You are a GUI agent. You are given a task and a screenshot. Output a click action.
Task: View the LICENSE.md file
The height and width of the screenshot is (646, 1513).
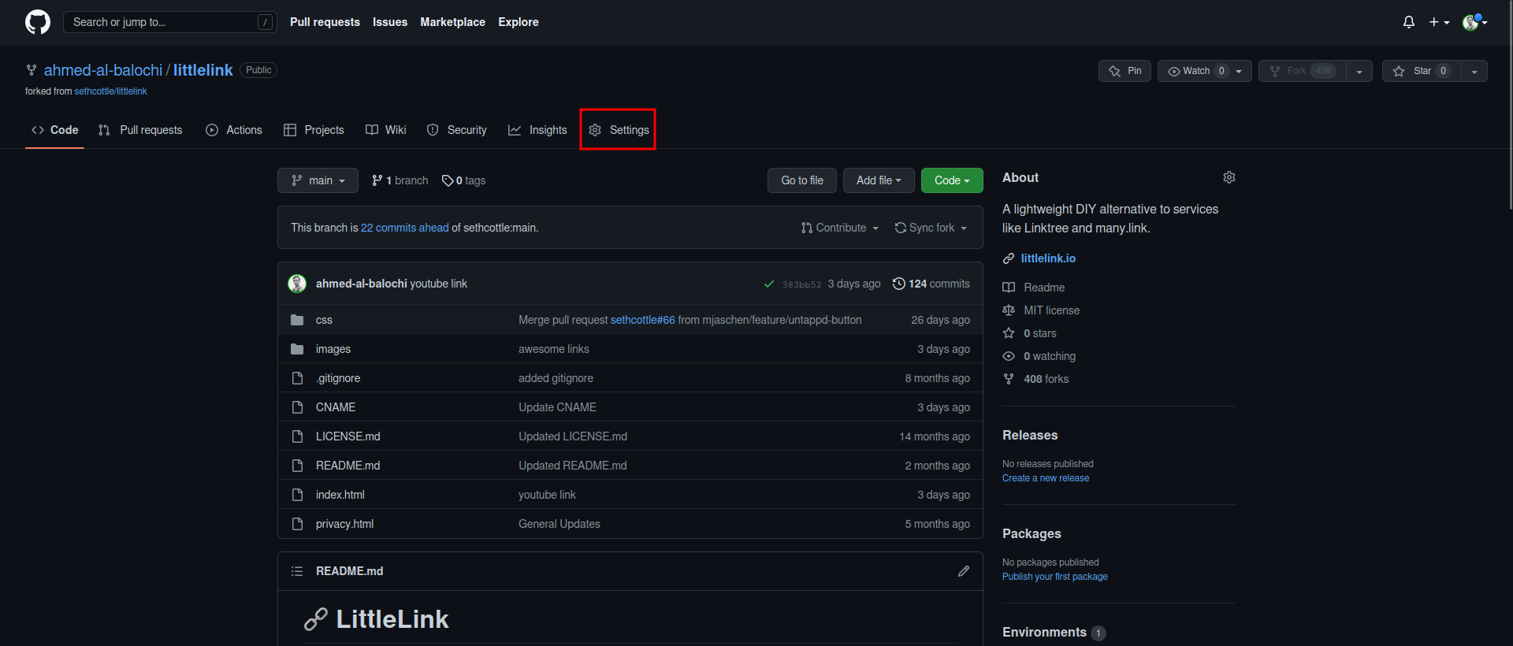point(348,436)
